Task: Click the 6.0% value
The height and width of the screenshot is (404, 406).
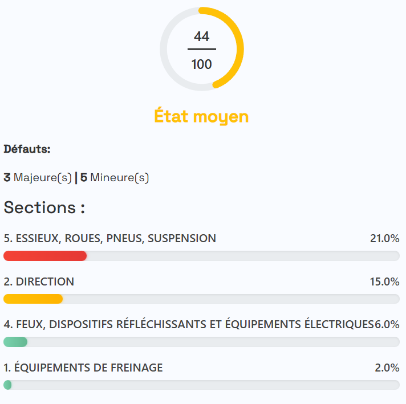Action: (387, 324)
